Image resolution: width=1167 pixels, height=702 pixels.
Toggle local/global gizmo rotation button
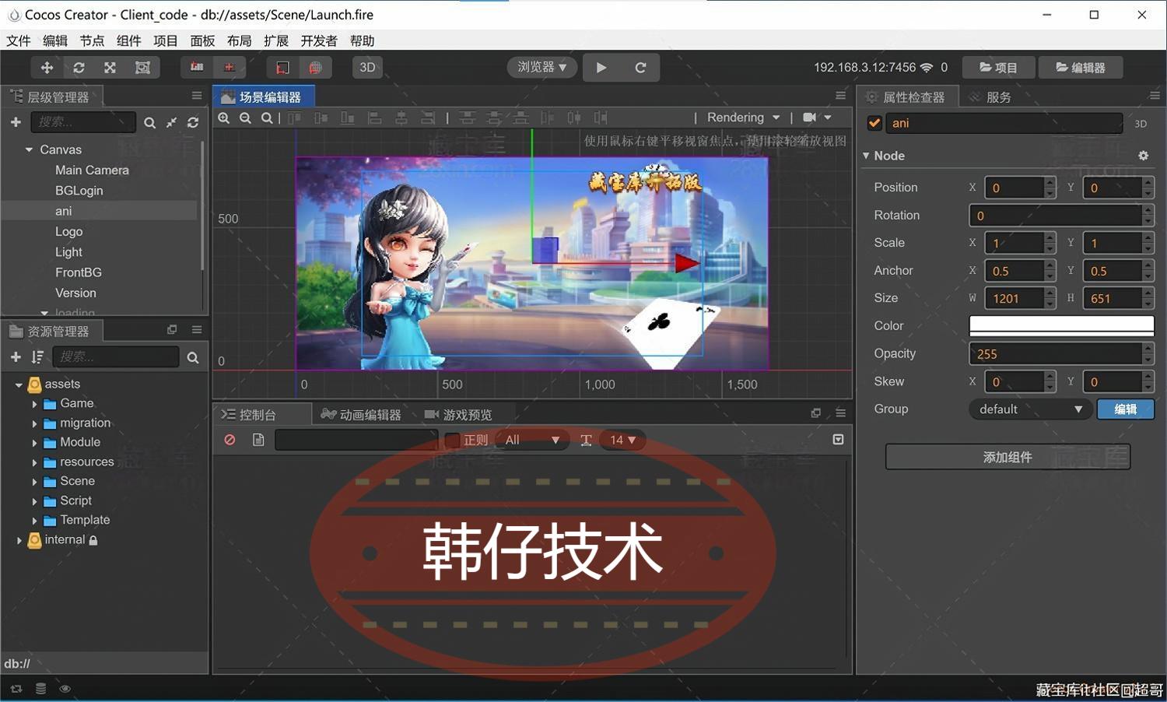230,68
